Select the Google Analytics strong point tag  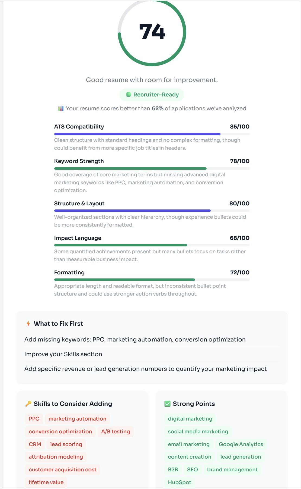(241, 444)
